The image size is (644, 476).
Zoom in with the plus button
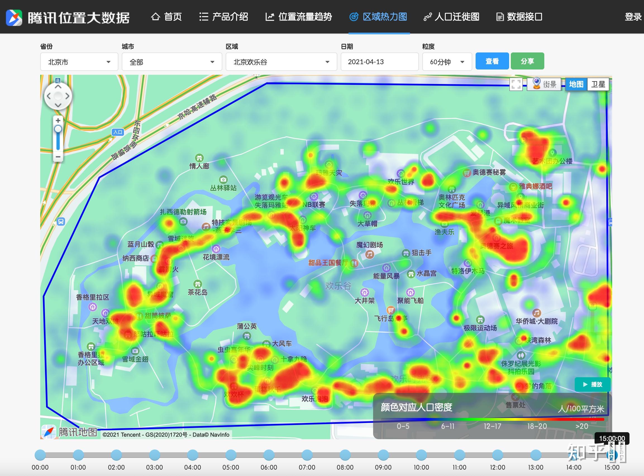click(58, 121)
